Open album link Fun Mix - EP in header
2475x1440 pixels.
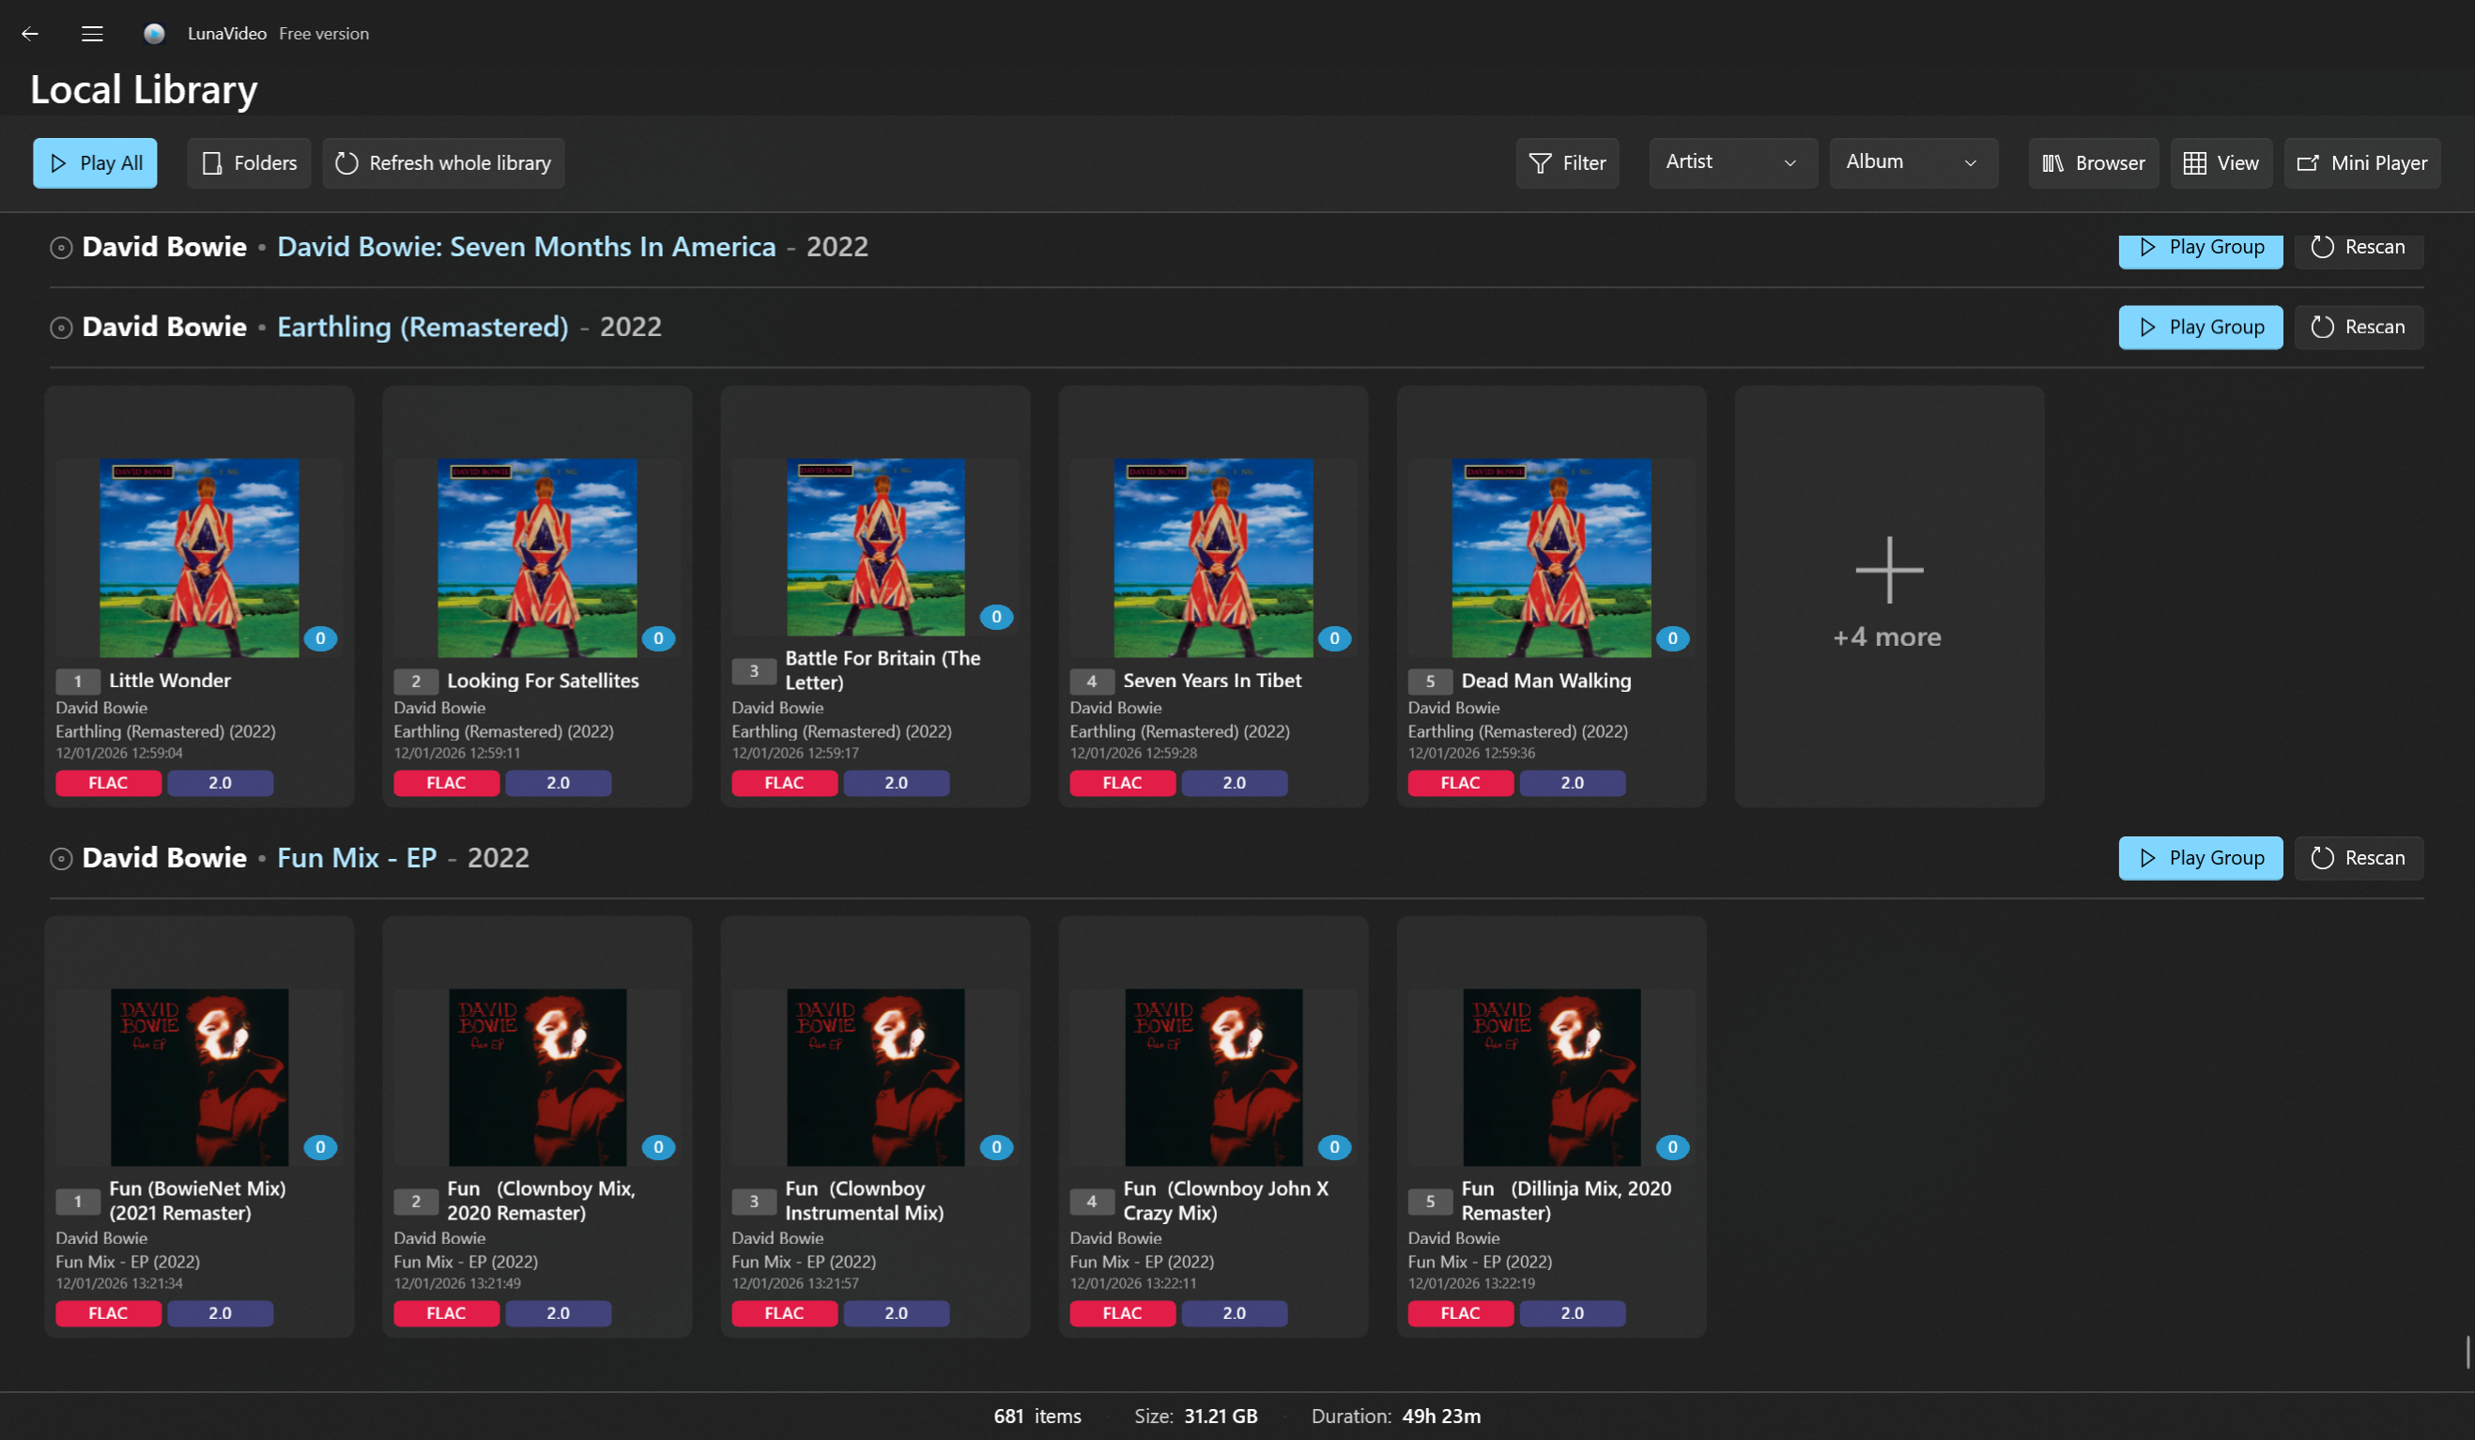(x=358, y=859)
